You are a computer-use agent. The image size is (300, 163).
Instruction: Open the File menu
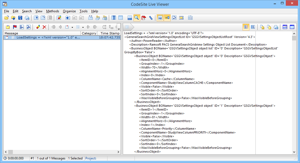pyautogui.click(x=7, y=11)
